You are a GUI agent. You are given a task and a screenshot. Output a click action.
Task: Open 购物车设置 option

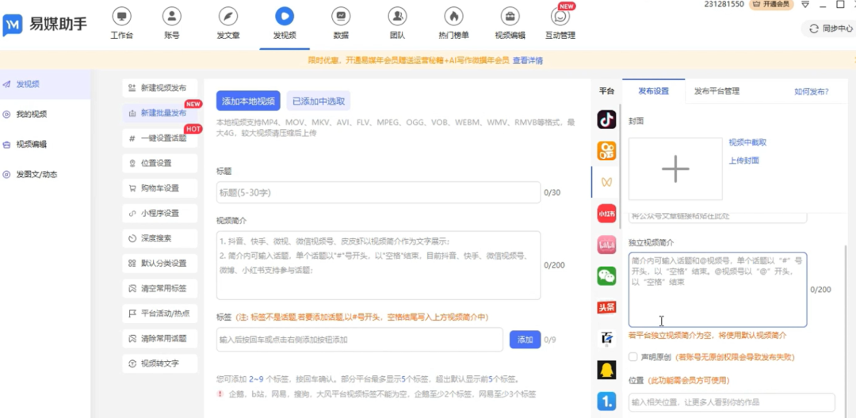point(160,188)
